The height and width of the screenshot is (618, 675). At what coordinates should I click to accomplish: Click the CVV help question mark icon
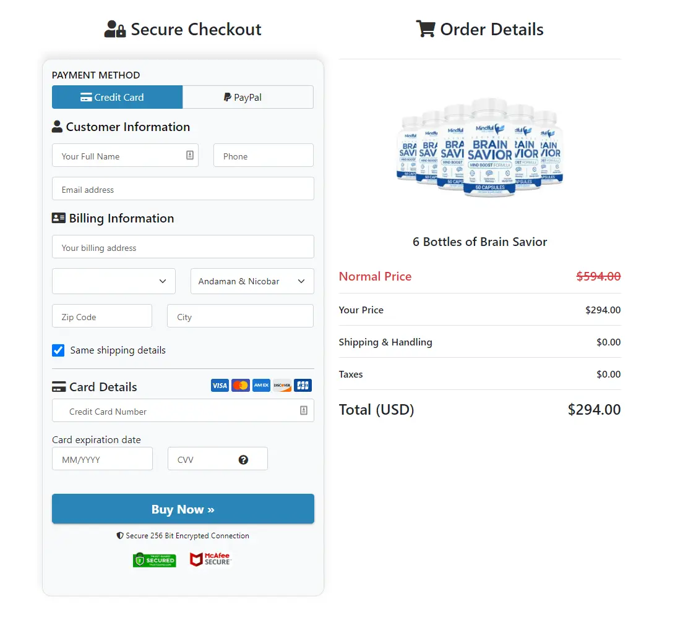243,460
